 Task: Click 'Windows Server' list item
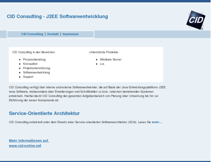[111, 59]
